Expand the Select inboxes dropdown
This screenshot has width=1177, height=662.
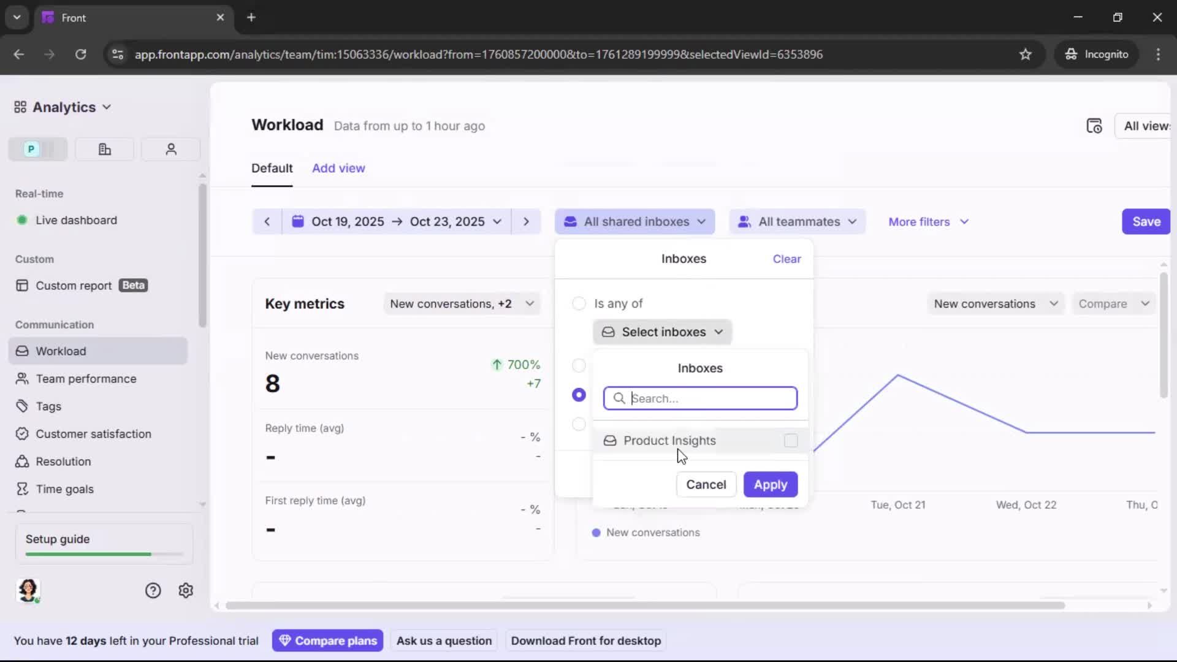point(662,332)
